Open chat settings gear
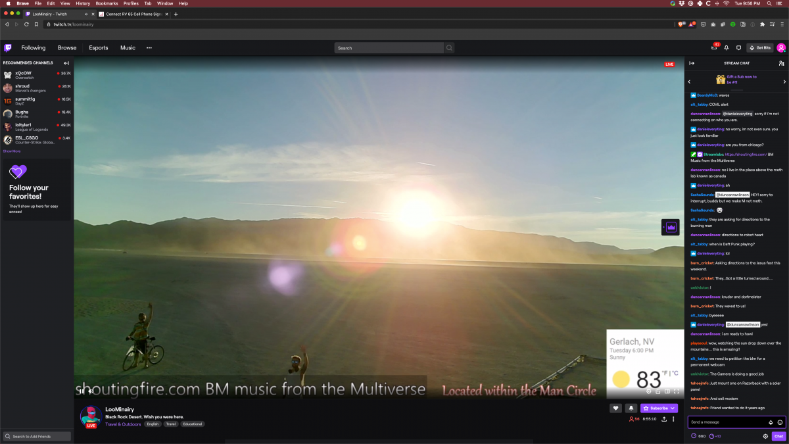The image size is (789, 444). point(765,436)
